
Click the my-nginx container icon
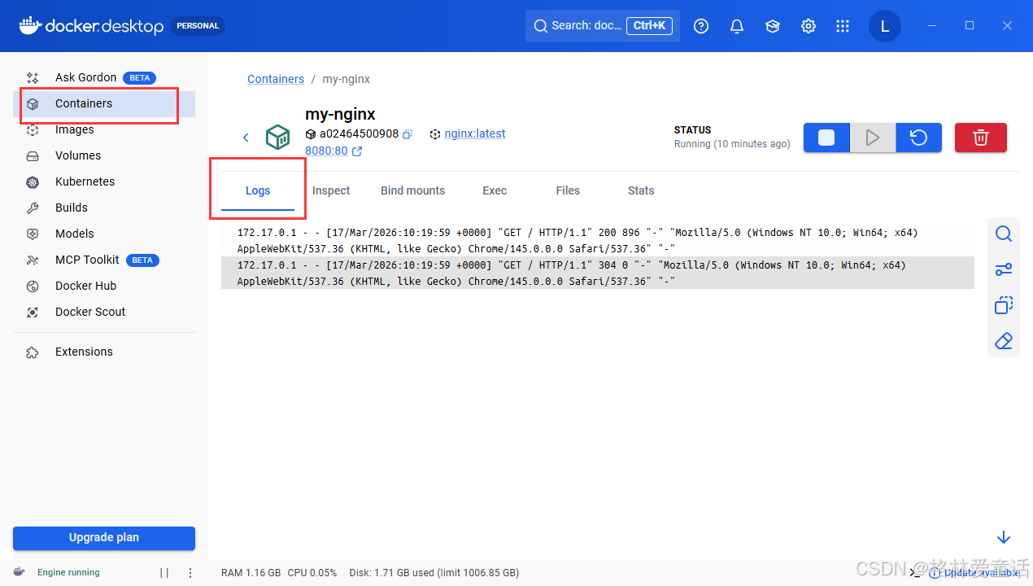278,137
